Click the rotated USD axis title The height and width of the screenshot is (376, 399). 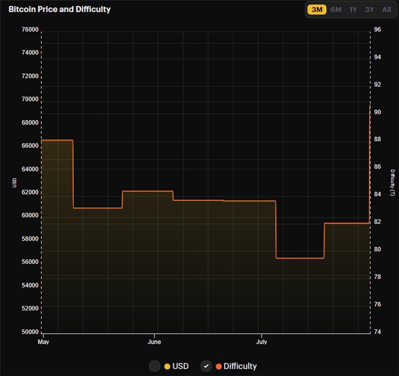tap(14, 183)
